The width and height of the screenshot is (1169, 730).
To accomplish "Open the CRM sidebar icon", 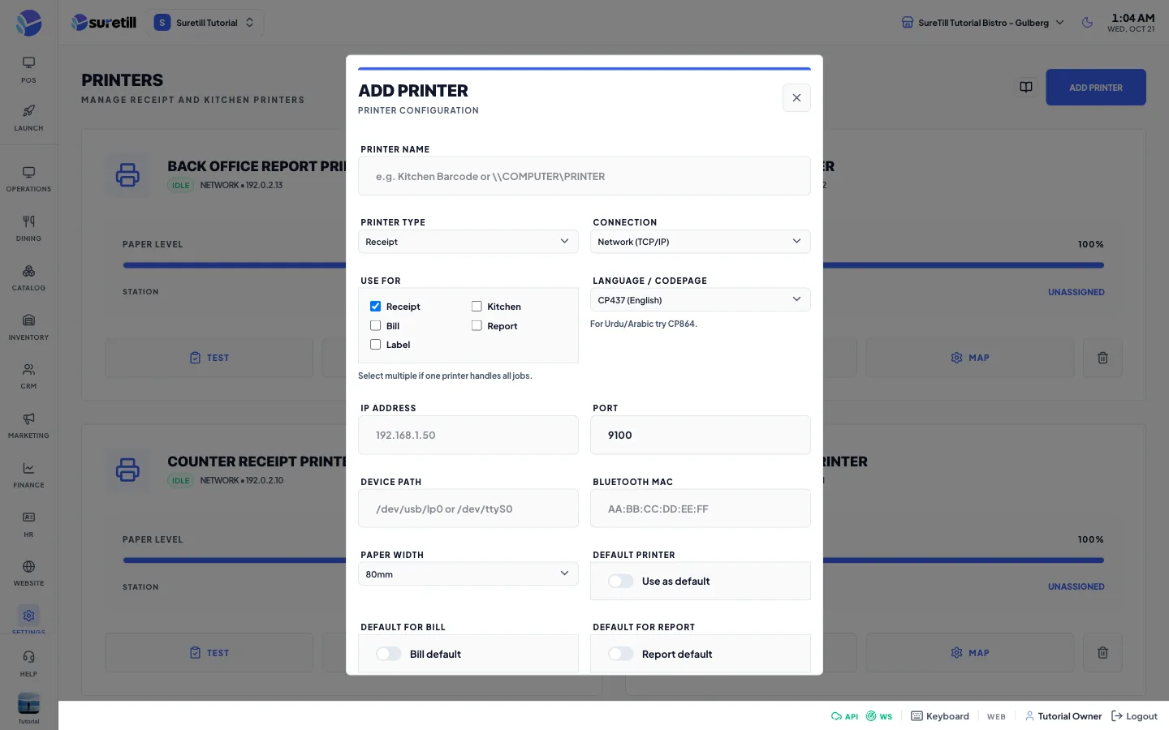I will 28,376.
